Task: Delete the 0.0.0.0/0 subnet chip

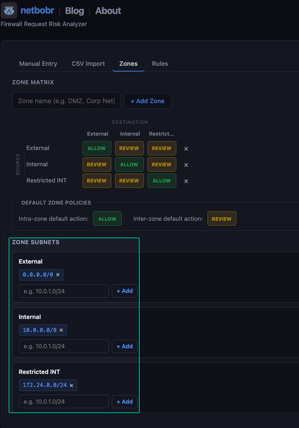Action: click(x=58, y=274)
